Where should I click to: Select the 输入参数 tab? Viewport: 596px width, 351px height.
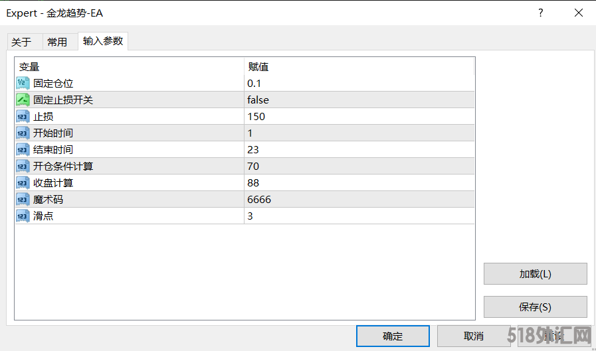[103, 41]
